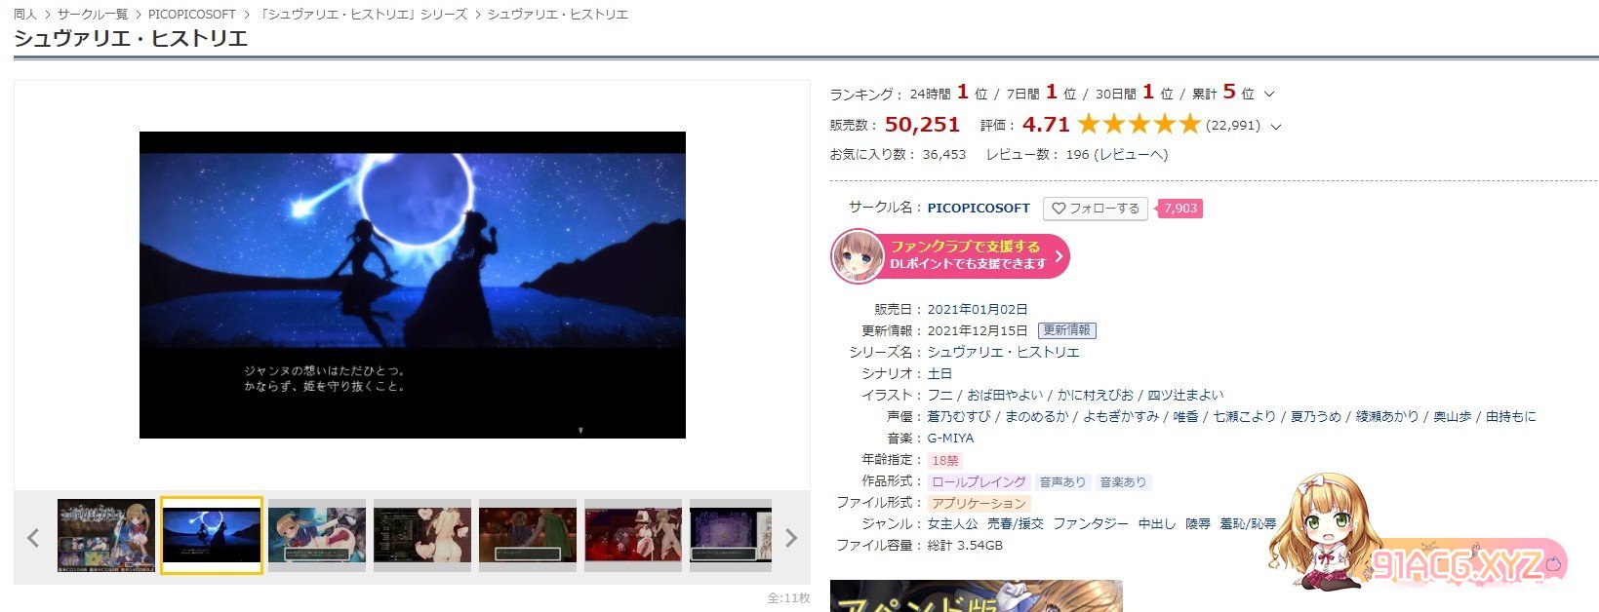1599x612 pixels.
Task: Open the 中出し genre link
Action: point(1157,523)
